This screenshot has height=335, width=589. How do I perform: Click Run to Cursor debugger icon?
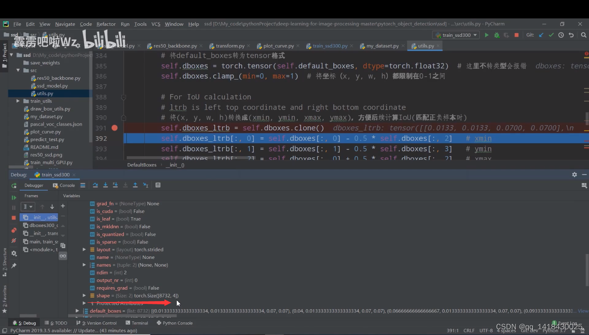pos(146,185)
